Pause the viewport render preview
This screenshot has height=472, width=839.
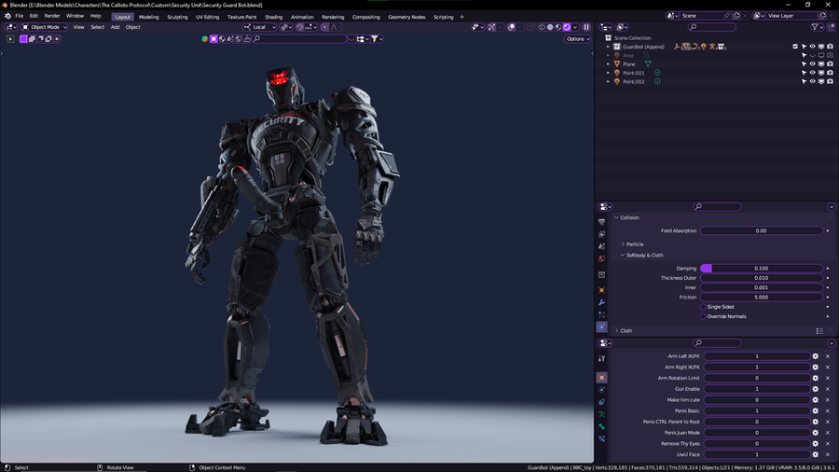click(x=586, y=27)
